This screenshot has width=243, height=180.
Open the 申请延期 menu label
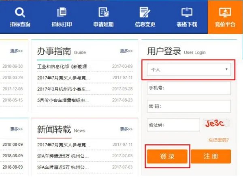pos(104,24)
